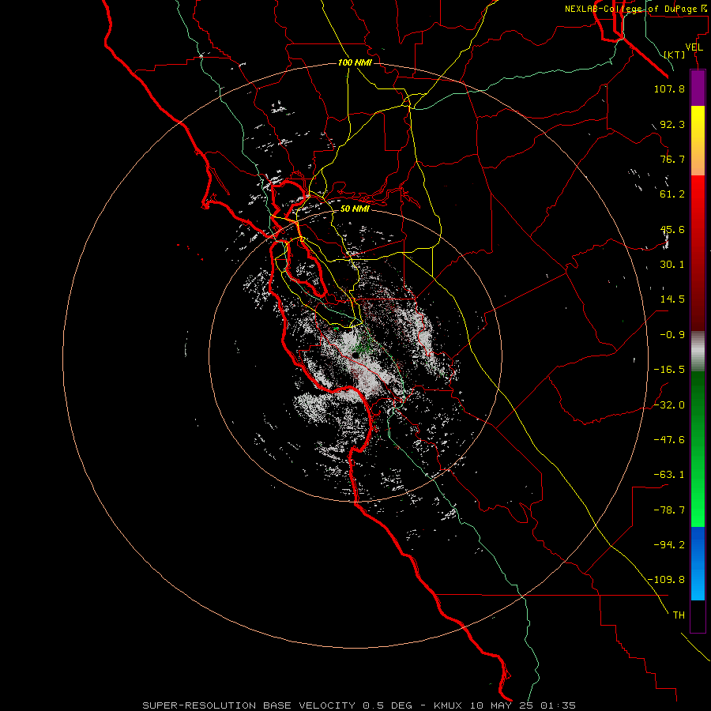
Task: Click the 107.8 velocity scale value
Action: click(x=669, y=88)
